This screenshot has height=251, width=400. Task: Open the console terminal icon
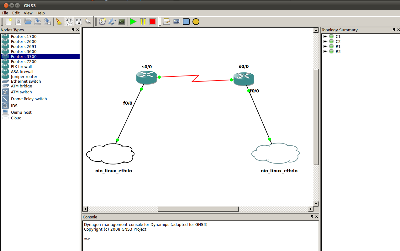pos(122,22)
